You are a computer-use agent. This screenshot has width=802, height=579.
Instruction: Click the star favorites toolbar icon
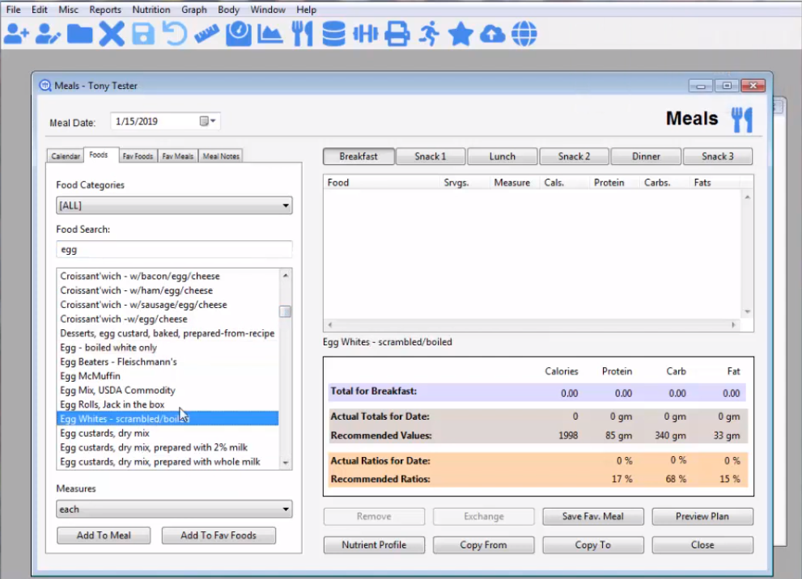pyautogui.click(x=460, y=34)
